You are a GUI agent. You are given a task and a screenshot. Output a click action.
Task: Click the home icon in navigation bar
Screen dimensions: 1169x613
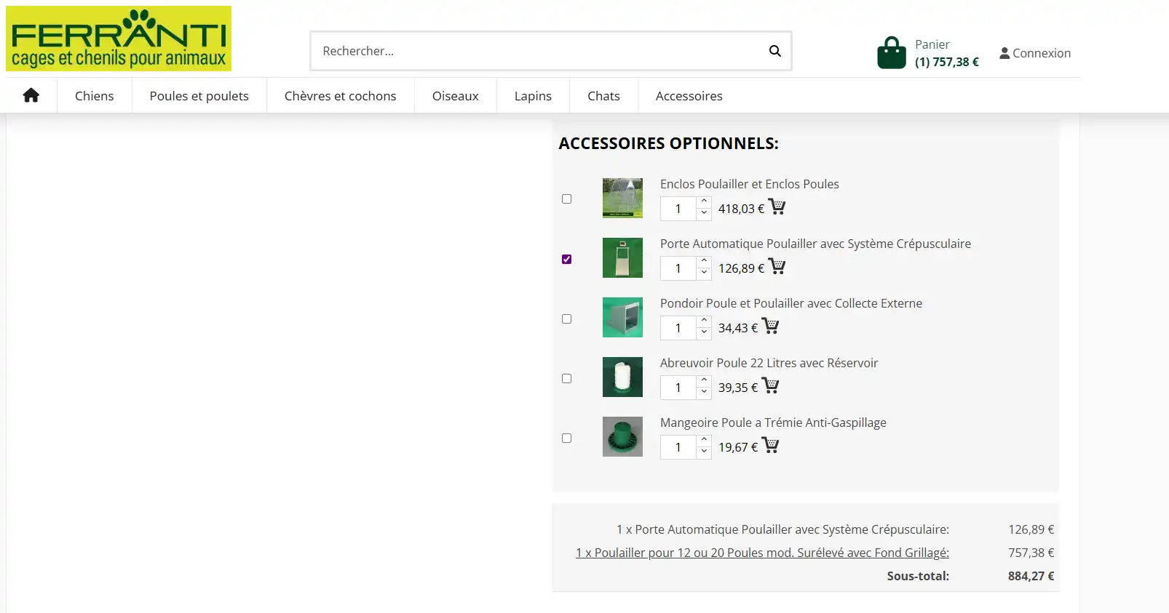(31, 95)
